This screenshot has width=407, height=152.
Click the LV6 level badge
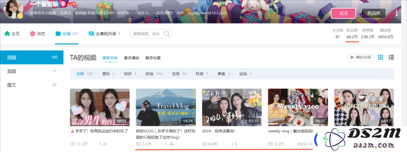pos(71,5)
